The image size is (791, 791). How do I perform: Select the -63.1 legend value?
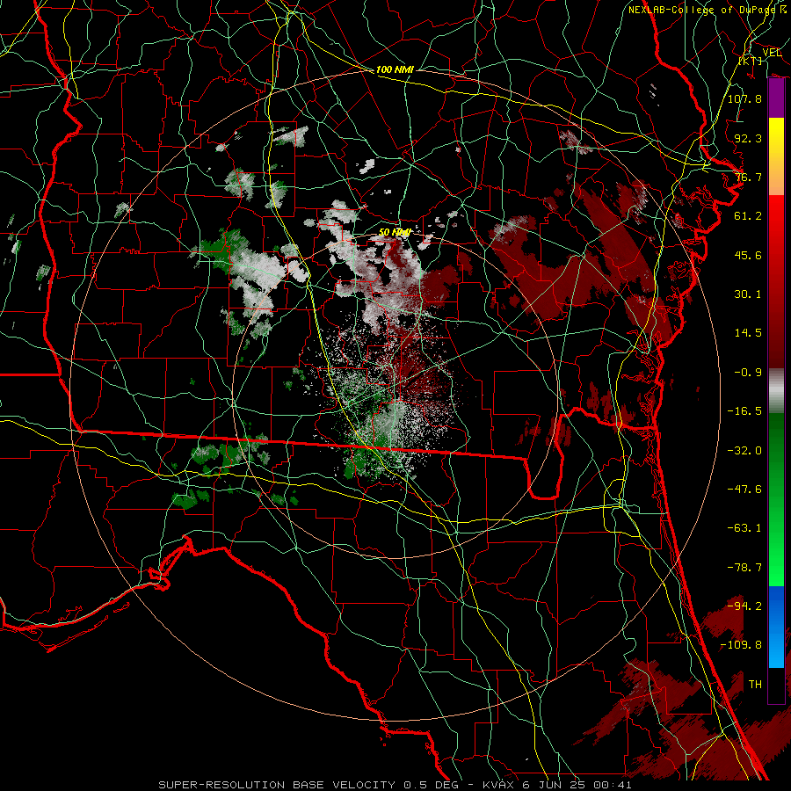744,528
